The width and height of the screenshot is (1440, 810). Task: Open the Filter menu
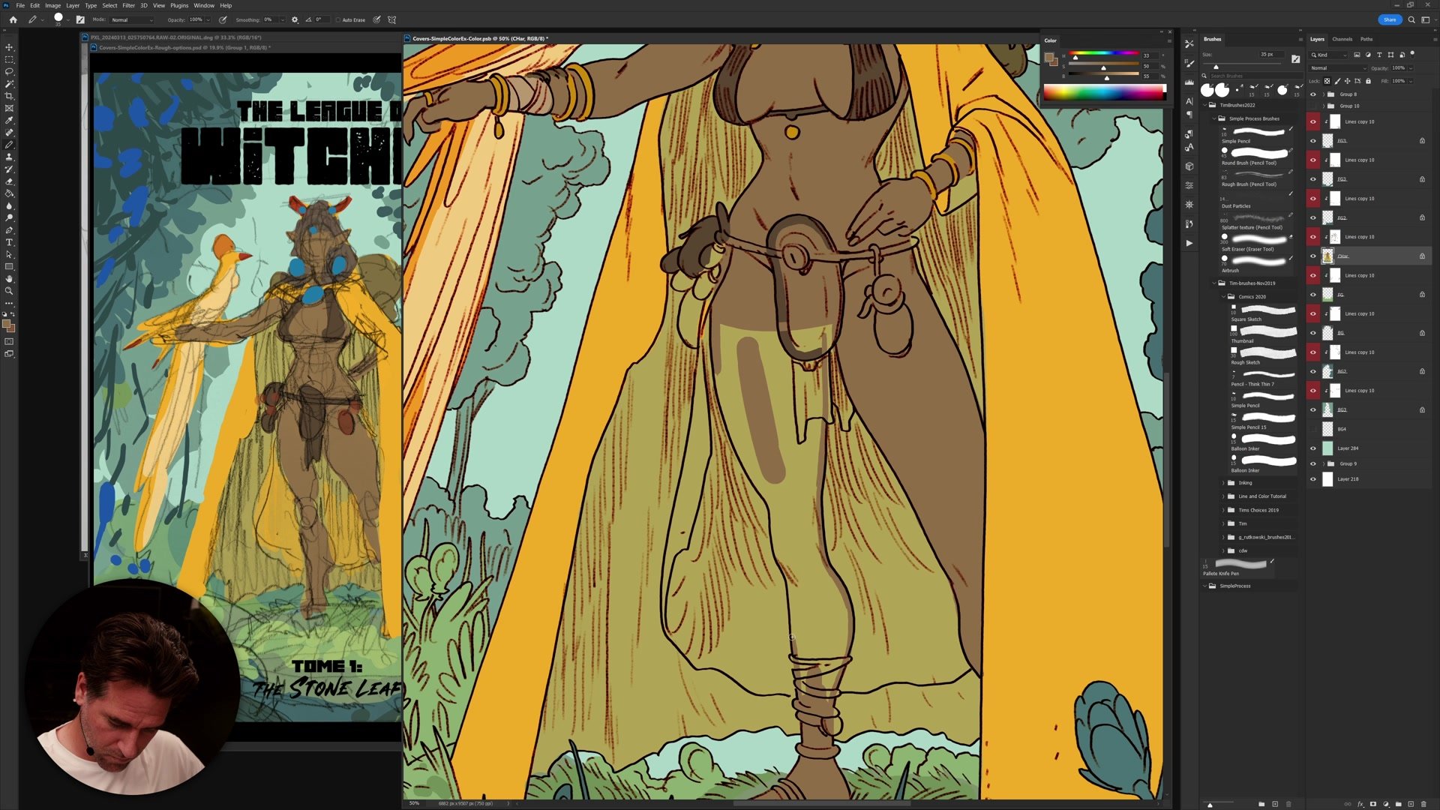[128, 5]
